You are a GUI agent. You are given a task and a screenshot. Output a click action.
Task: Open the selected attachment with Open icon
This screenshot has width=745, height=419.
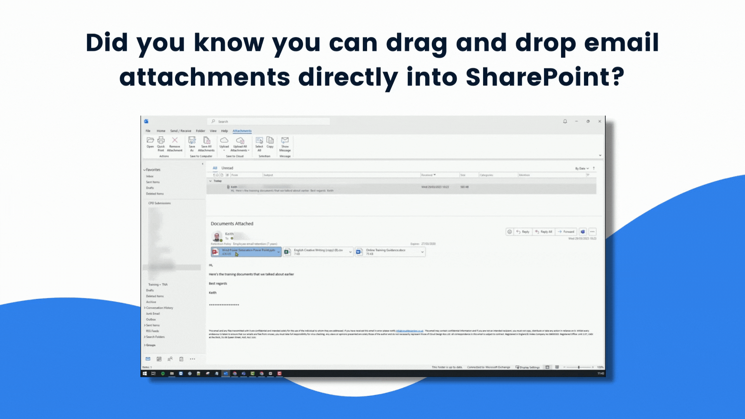point(150,142)
